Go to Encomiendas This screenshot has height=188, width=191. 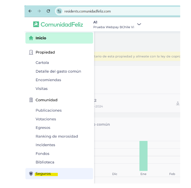[x=48, y=80]
